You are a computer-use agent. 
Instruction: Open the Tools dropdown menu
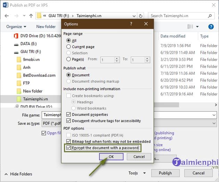137,173
